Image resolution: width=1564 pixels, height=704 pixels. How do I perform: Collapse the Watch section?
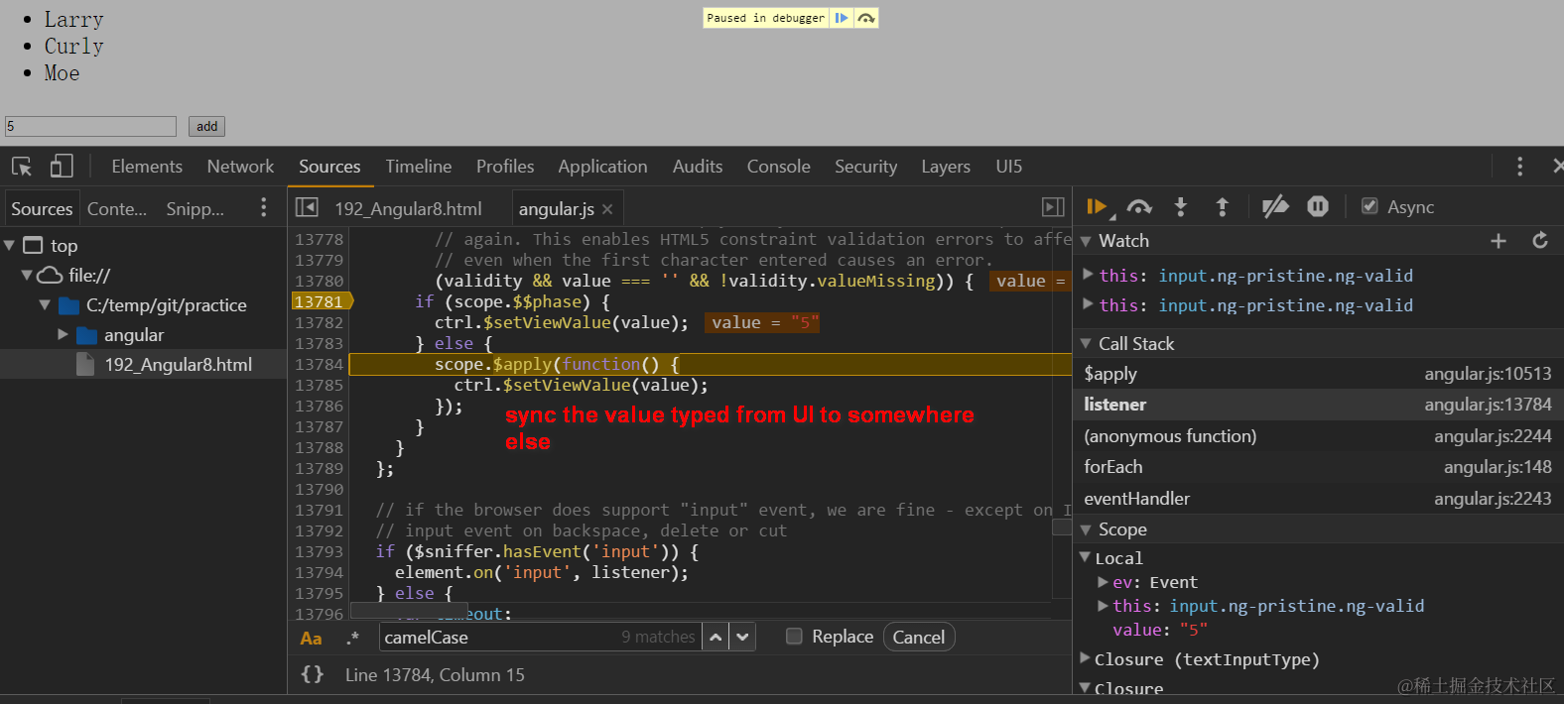pyautogui.click(x=1086, y=241)
